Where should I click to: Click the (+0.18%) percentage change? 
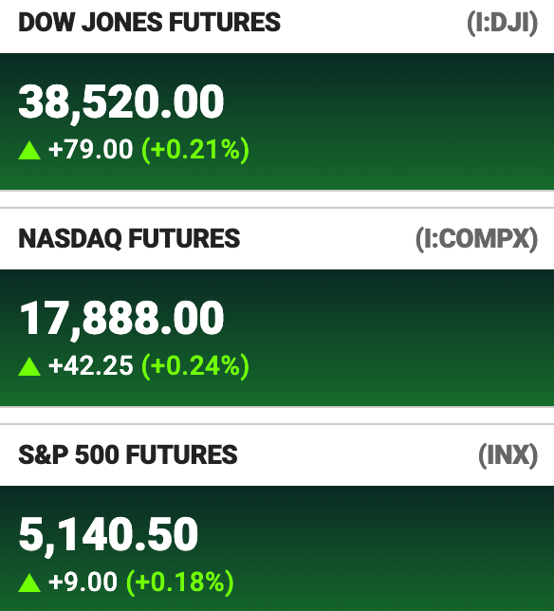point(180,583)
